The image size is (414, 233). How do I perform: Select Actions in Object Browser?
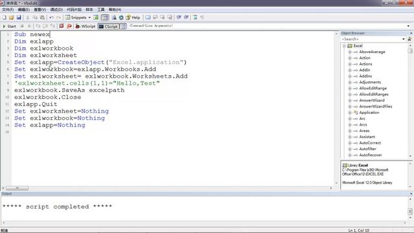click(365, 64)
